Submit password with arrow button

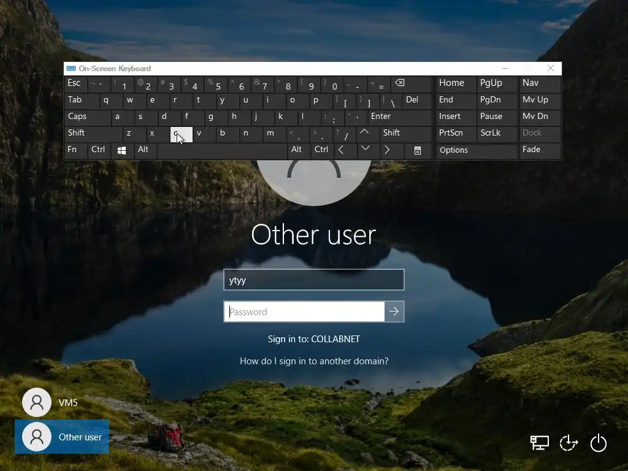coord(394,312)
